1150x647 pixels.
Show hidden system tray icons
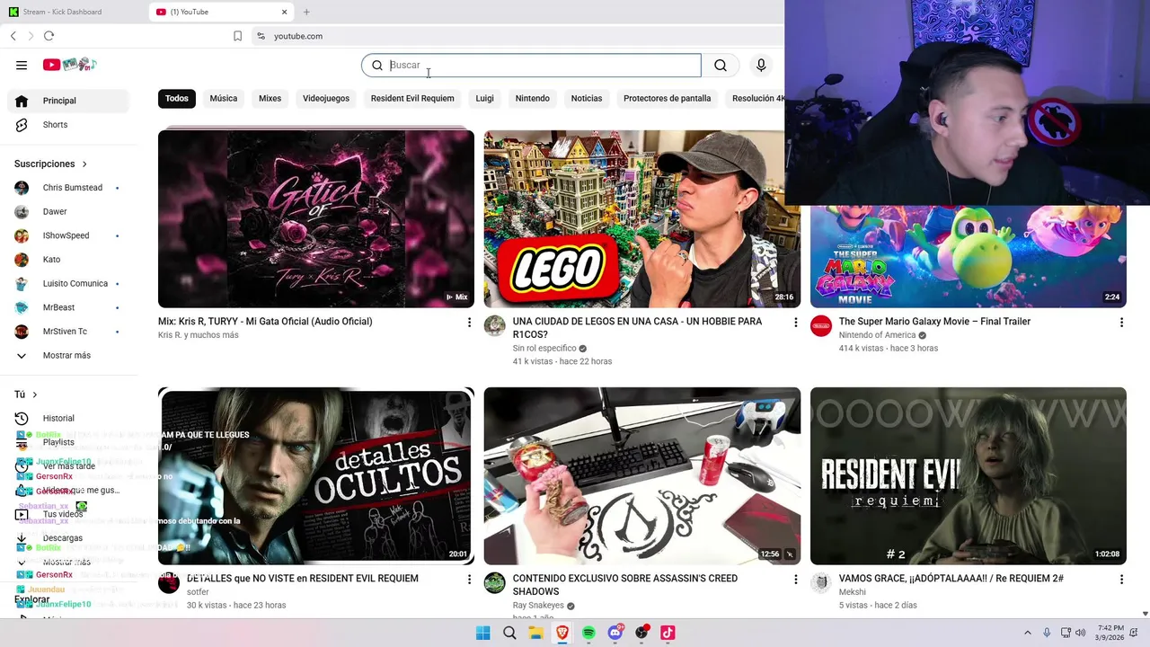[1027, 633]
